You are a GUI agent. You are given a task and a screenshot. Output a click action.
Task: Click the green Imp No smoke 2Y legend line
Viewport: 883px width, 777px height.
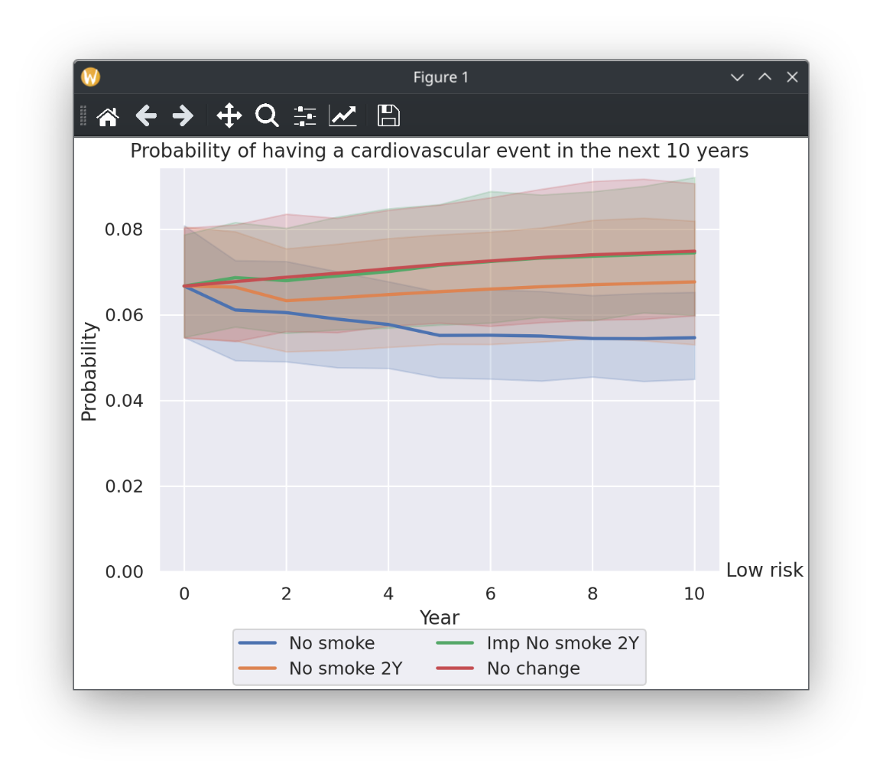click(455, 643)
